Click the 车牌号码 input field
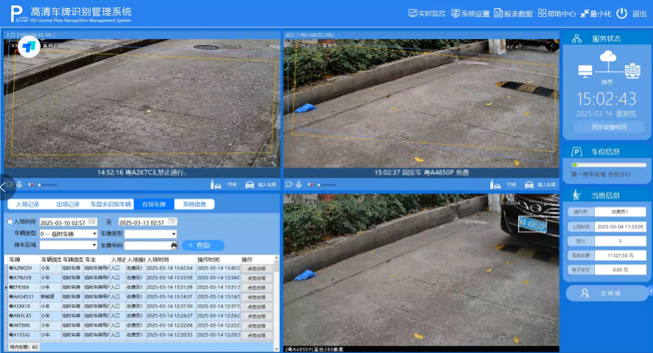653x353 pixels. coord(147,245)
